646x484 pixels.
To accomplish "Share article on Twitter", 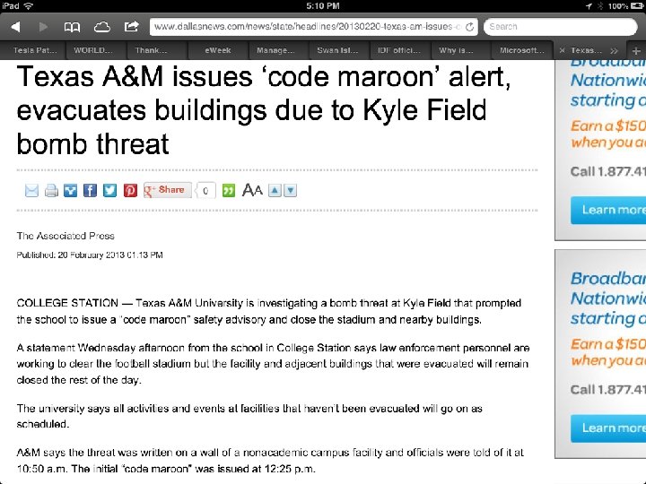I will (x=109, y=190).
